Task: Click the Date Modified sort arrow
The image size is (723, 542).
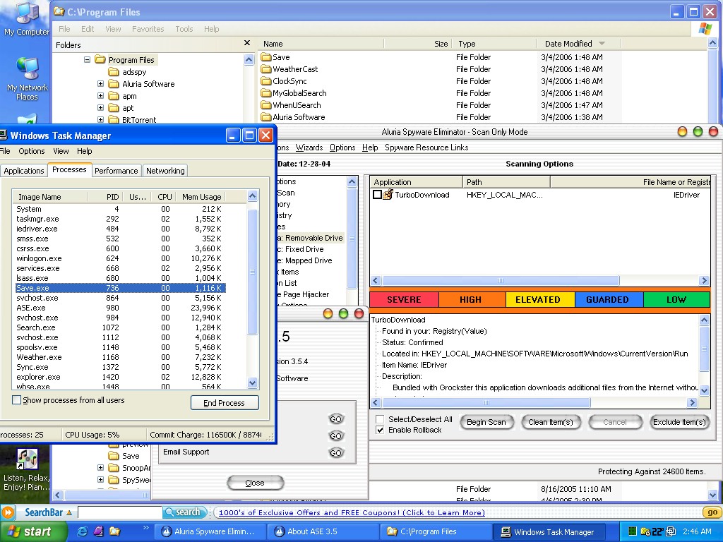Action: pyautogui.click(x=602, y=43)
